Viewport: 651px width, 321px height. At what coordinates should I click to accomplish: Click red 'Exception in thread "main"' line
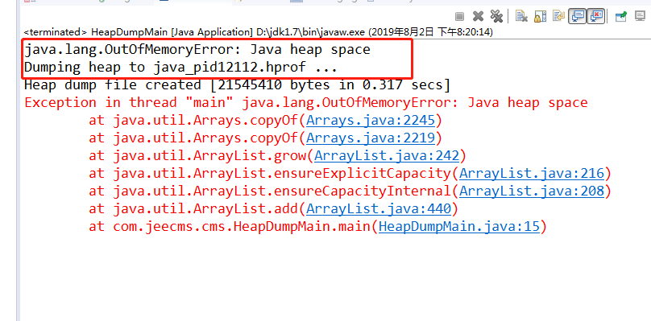pos(306,103)
